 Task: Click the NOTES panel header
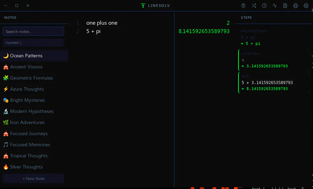tap(10, 17)
